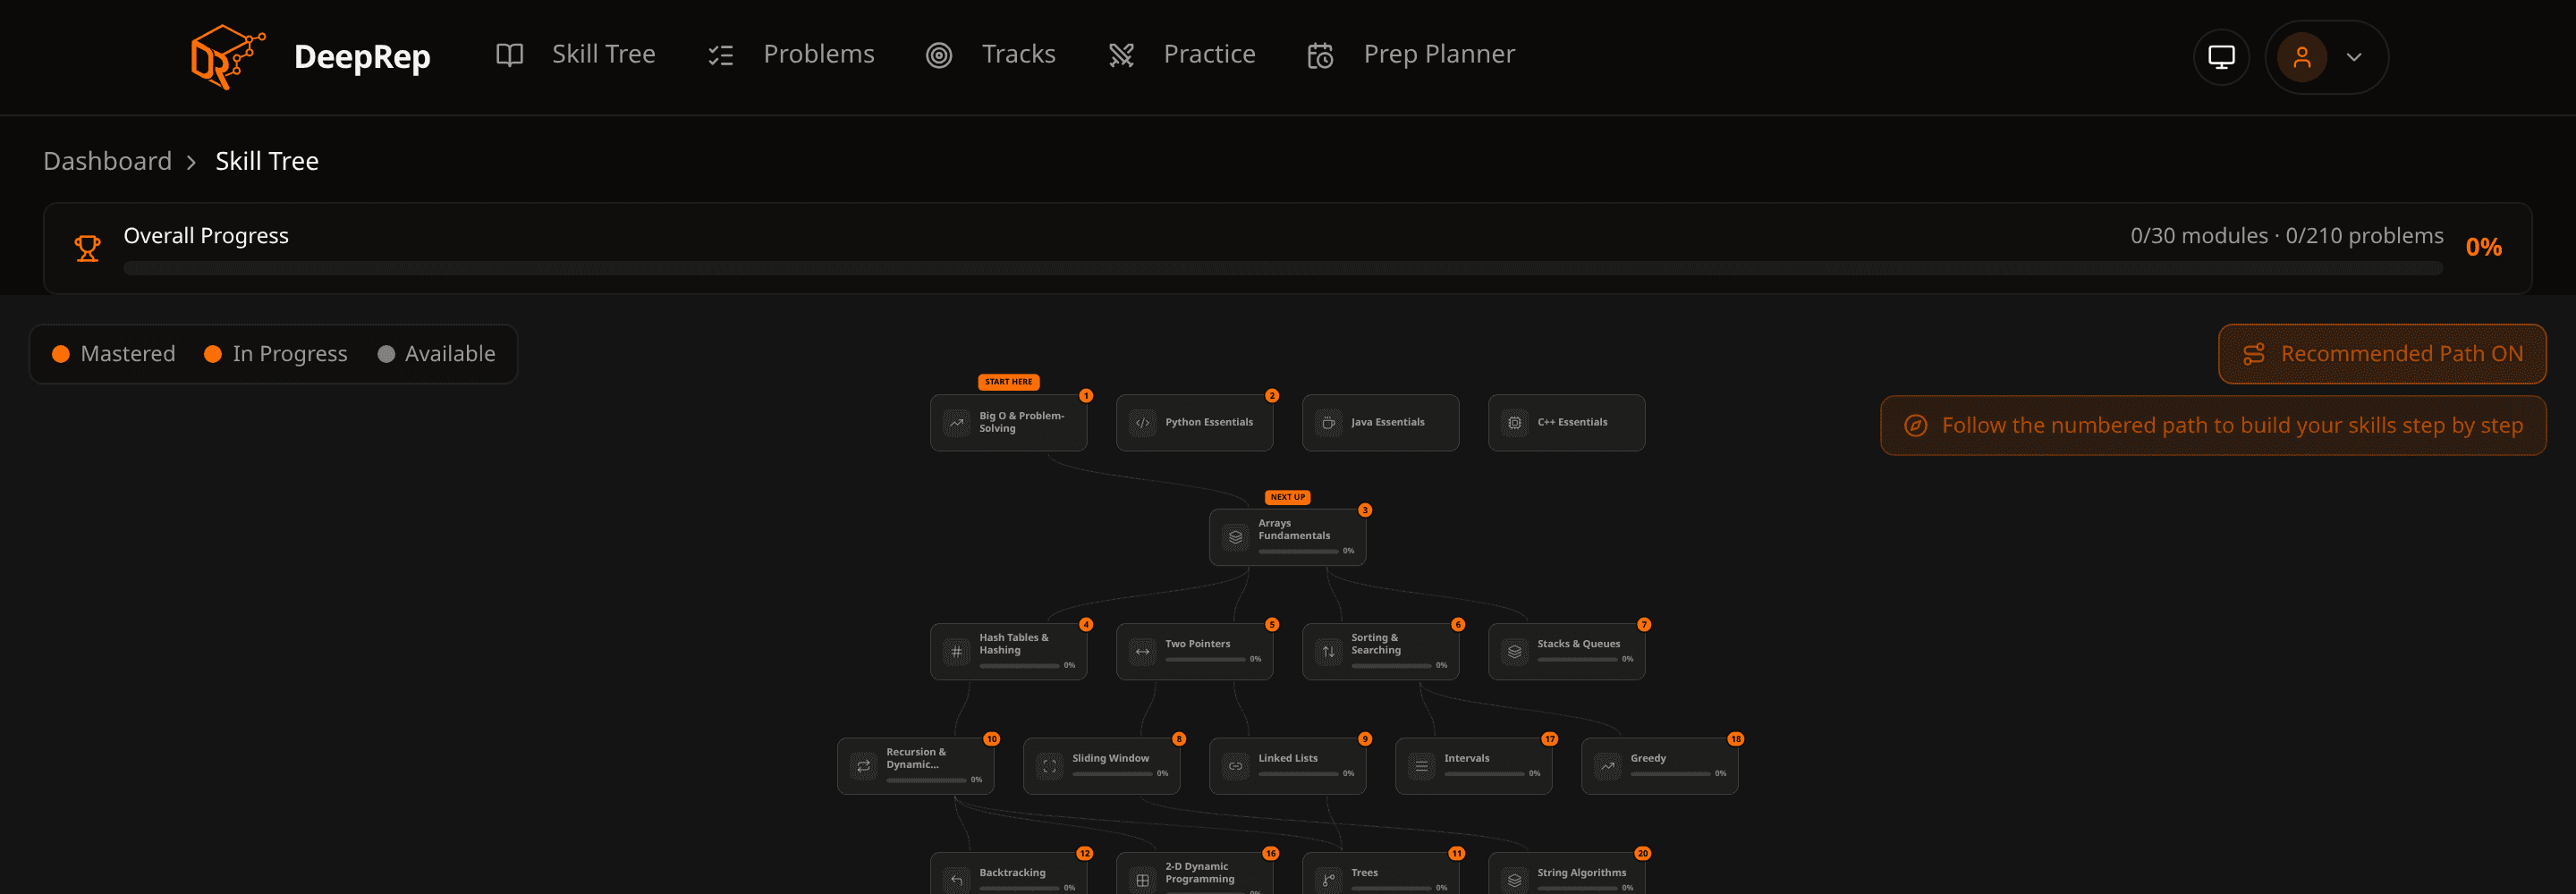Click the Overall Progress trophy icon
The width and height of the screenshot is (2576, 894).
[88, 248]
